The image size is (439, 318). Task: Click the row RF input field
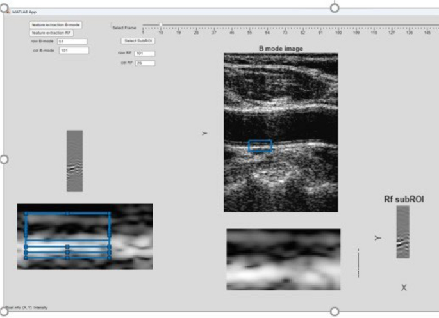[144, 54]
